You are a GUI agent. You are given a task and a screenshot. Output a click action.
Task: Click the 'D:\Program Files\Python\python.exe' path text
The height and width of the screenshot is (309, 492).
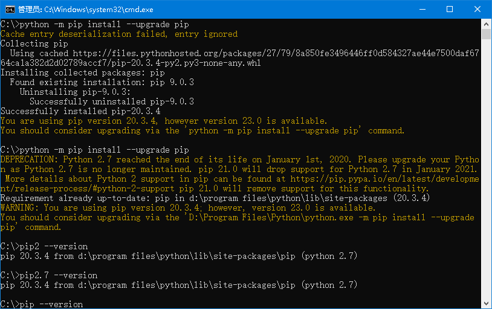tap(271, 217)
